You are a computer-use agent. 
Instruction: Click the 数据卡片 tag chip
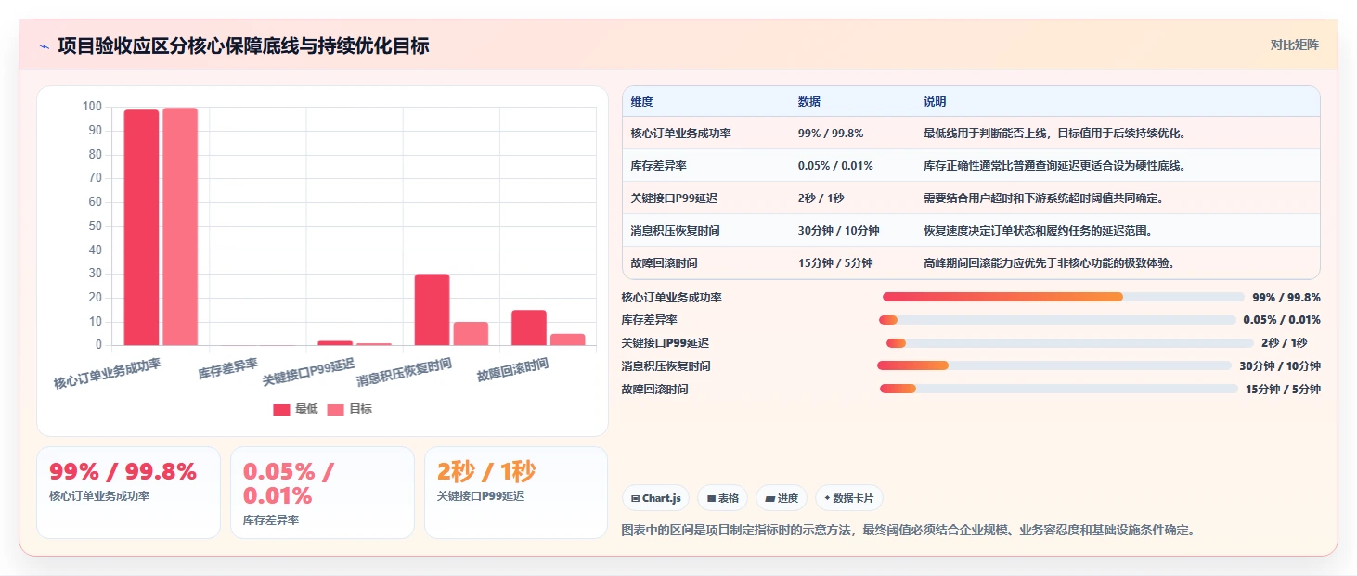(849, 498)
